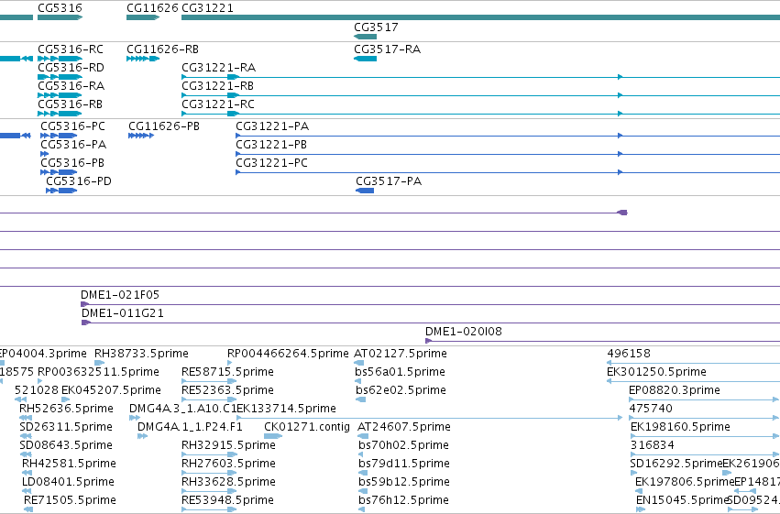This screenshot has width=780, height=514.
Task: Select the DMG4A.1_1.P24.F1 feature
Action: (190, 427)
